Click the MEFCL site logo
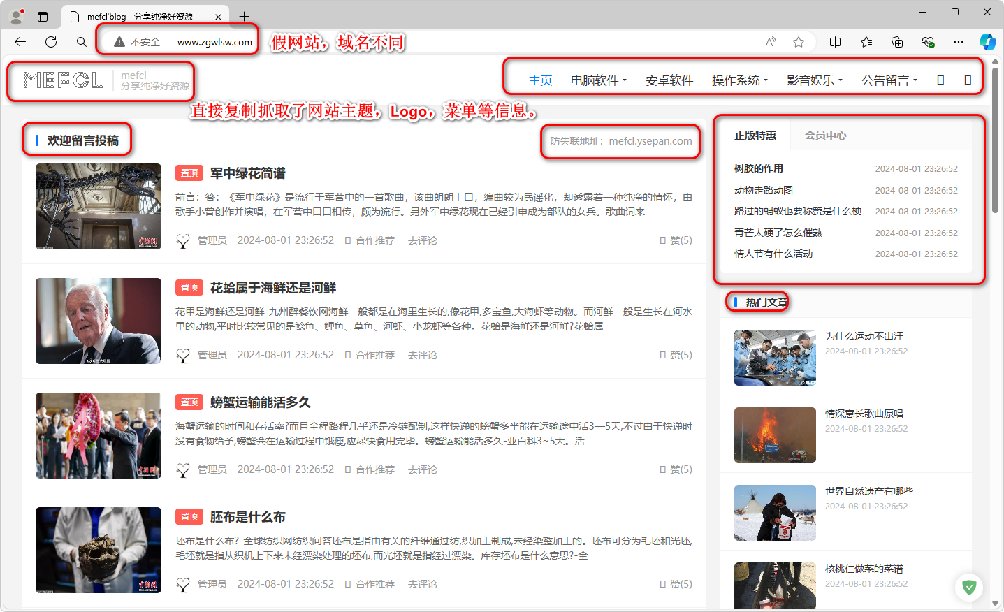This screenshot has height=612, width=1004. (64, 80)
